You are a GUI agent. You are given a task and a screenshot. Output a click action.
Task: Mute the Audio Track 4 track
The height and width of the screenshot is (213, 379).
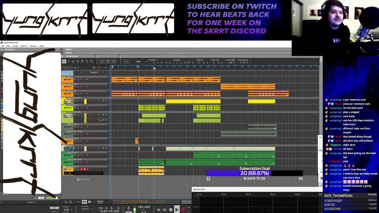[75, 141]
